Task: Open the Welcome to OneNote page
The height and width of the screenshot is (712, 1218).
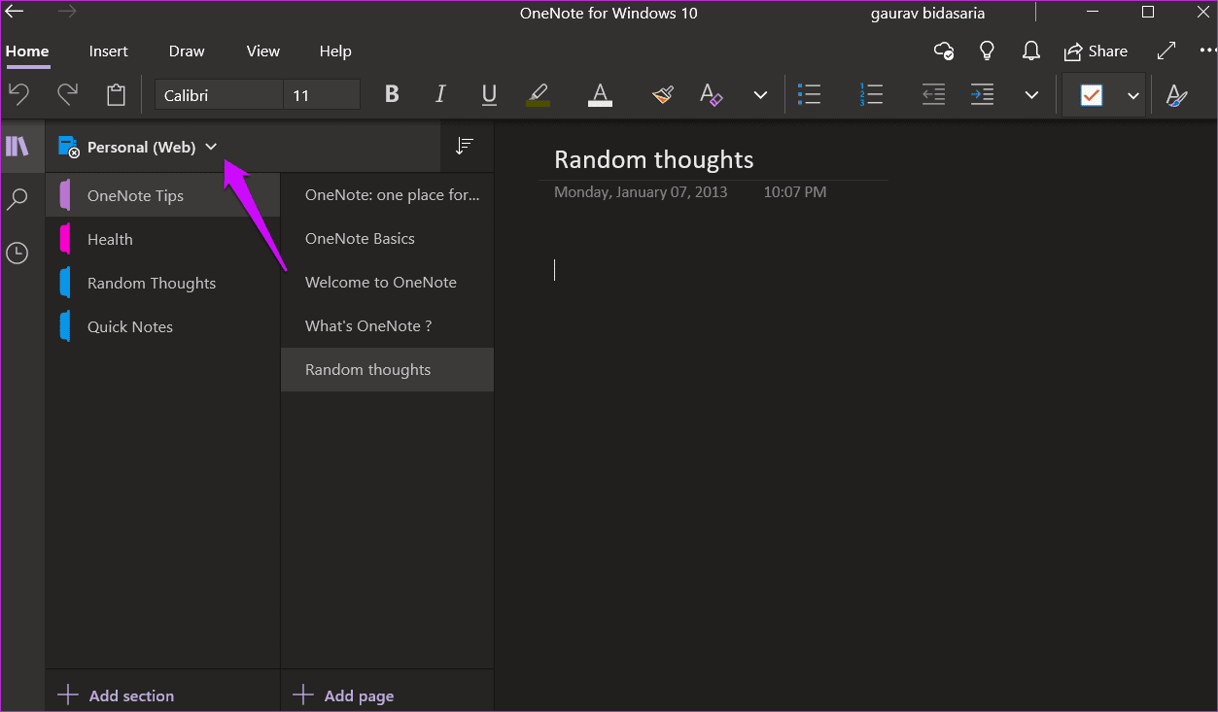Action: 387,282
